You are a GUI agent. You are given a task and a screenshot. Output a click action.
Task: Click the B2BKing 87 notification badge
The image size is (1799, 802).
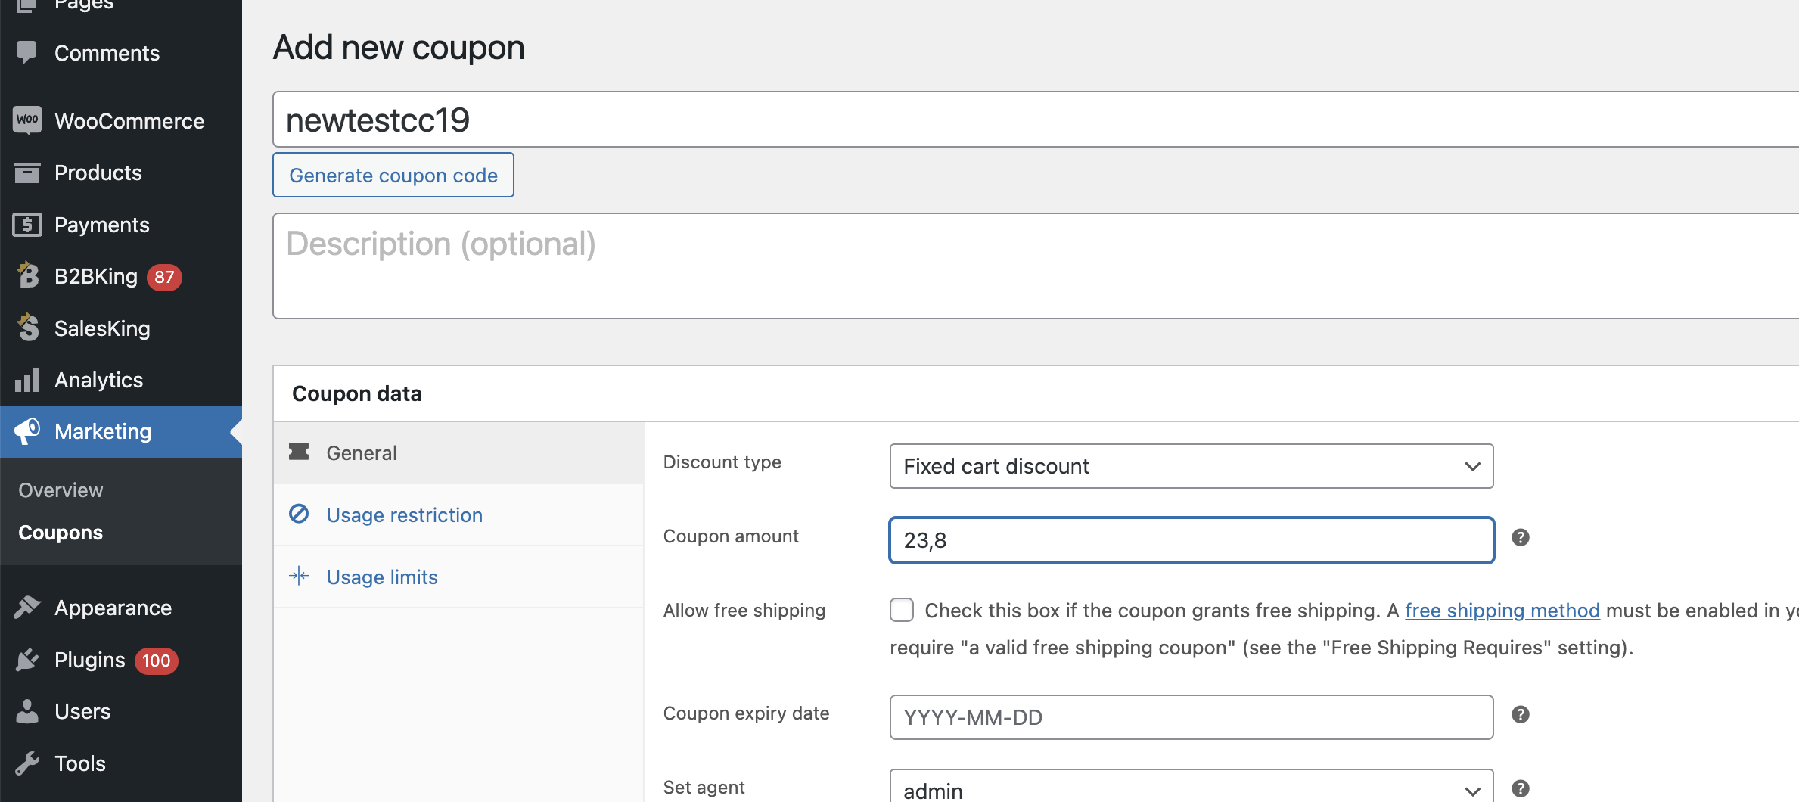pyautogui.click(x=164, y=277)
